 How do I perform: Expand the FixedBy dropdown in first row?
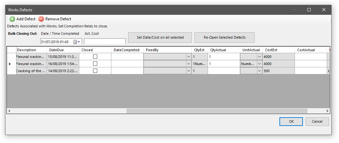[x=188, y=57]
